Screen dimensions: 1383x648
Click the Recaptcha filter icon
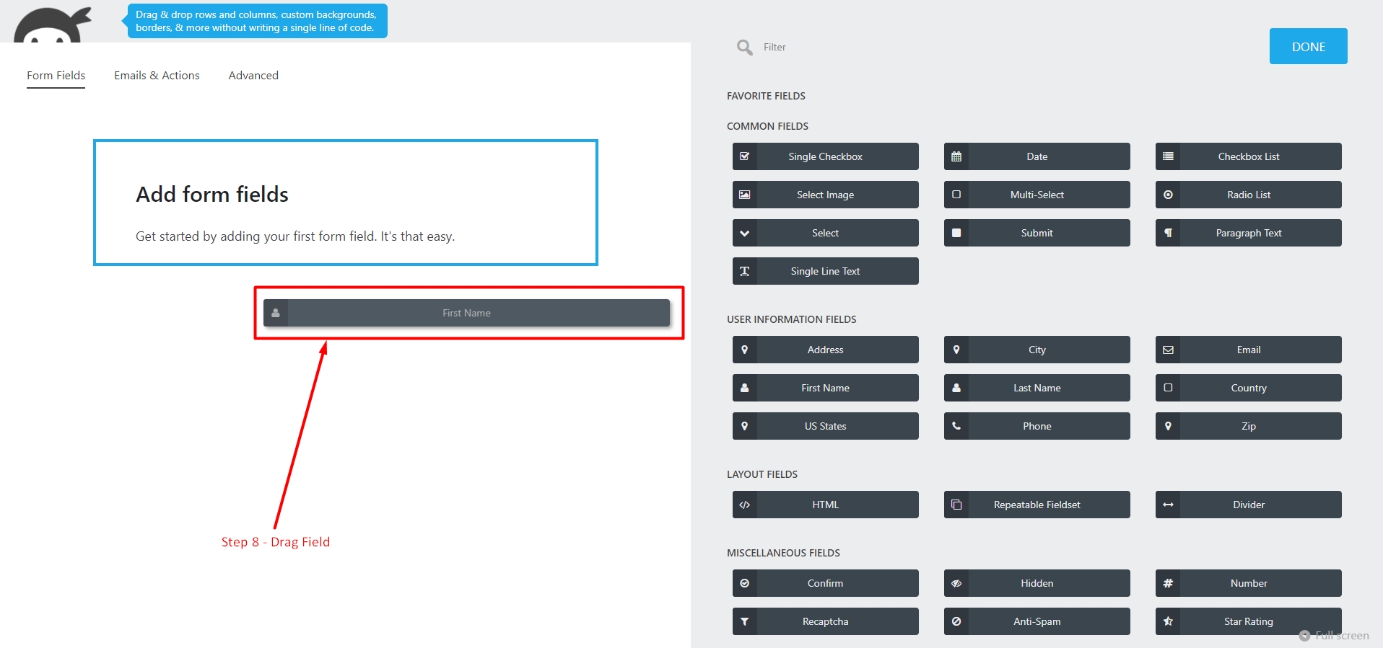pos(744,621)
